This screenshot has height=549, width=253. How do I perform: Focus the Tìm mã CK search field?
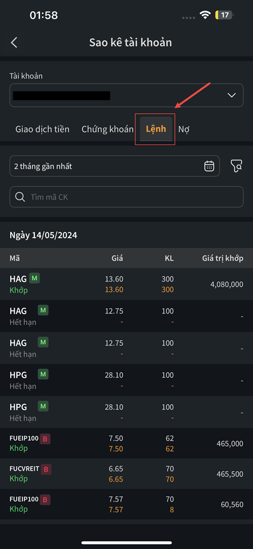126,197
